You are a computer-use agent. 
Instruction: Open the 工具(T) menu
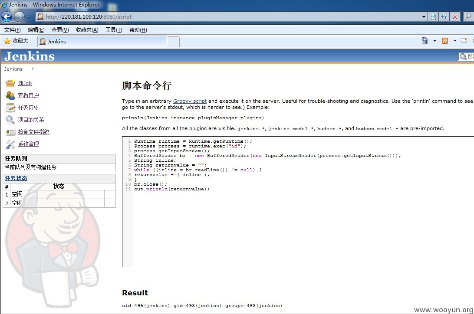(114, 30)
